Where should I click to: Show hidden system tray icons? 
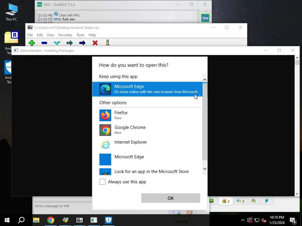pyautogui.click(x=243, y=220)
